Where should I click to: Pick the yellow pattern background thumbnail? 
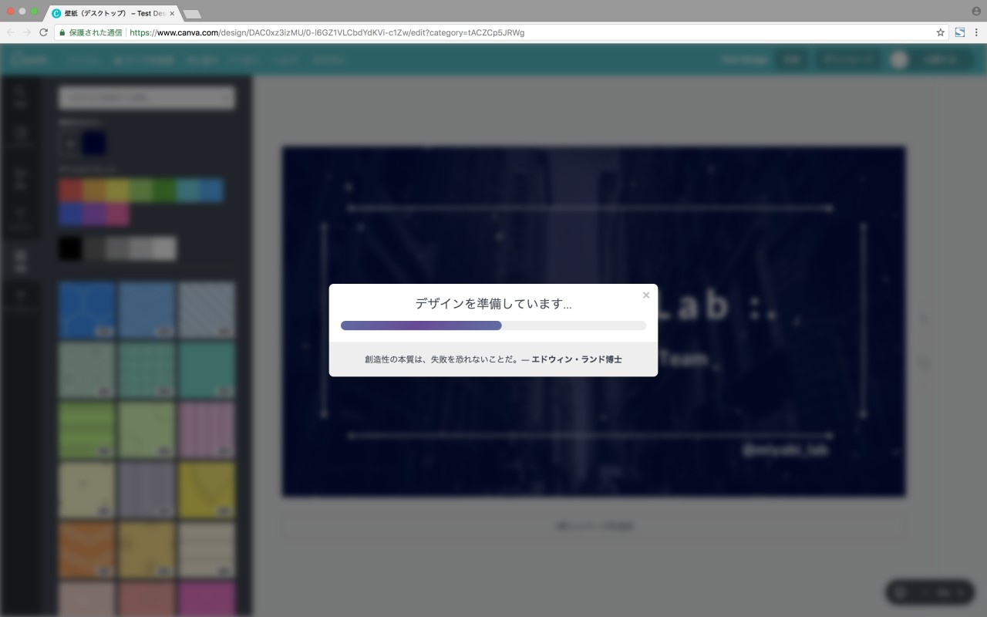207,491
